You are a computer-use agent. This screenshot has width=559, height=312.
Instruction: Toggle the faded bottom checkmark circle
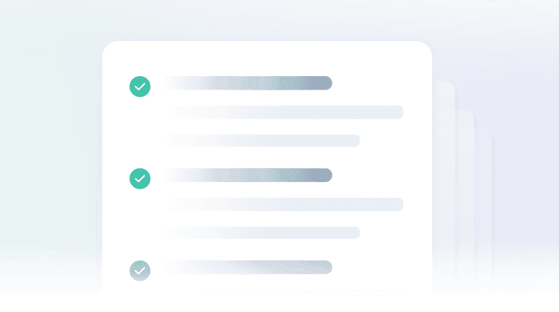pos(140,269)
